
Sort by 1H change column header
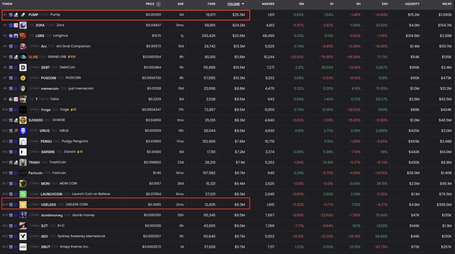(331, 4)
